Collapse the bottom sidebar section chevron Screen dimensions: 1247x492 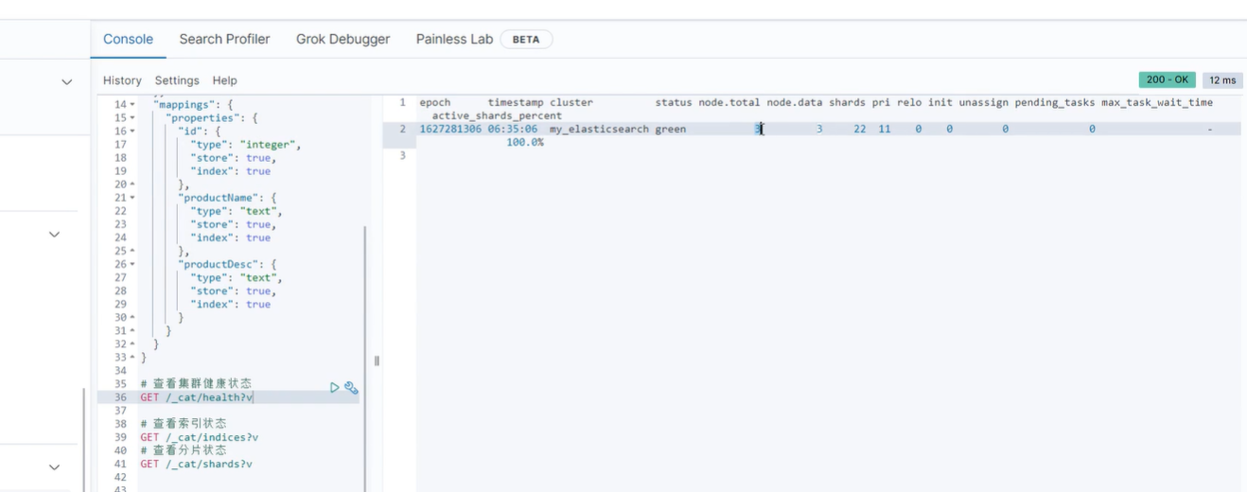tap(54, 467)
